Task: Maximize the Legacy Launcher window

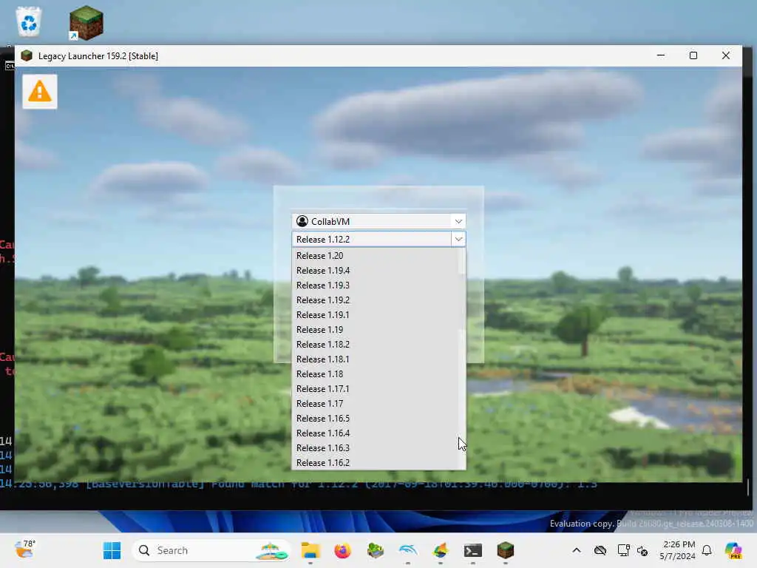Action: click(x=693, y=55)
